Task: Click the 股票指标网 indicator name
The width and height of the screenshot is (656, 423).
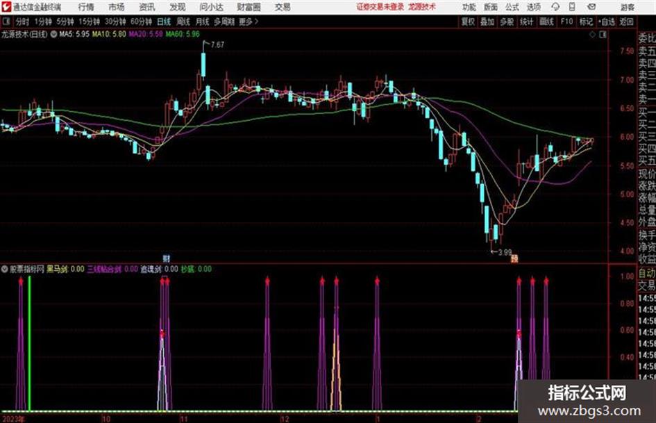Action: pos(27,269)
